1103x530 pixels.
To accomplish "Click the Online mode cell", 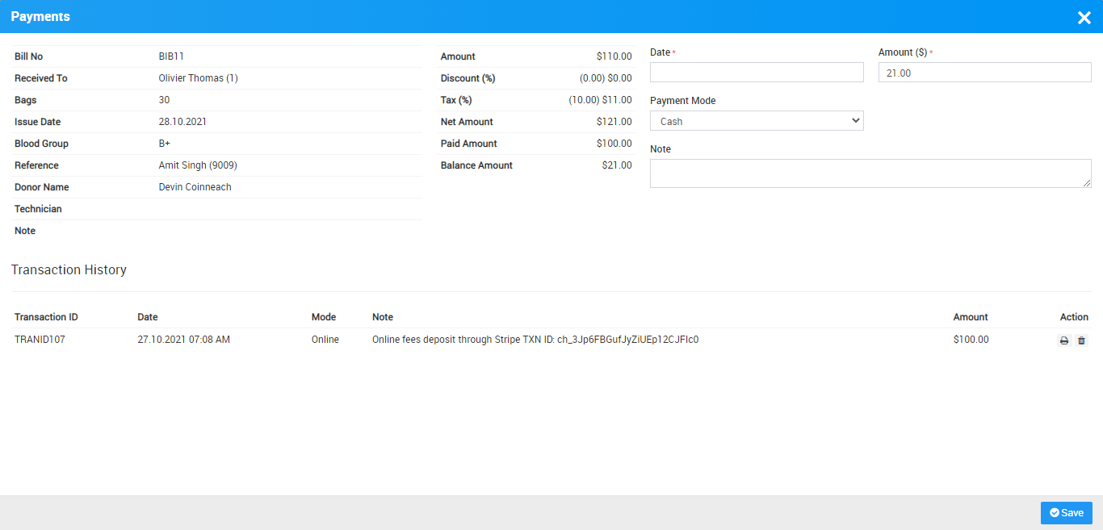I will point(325,340).
